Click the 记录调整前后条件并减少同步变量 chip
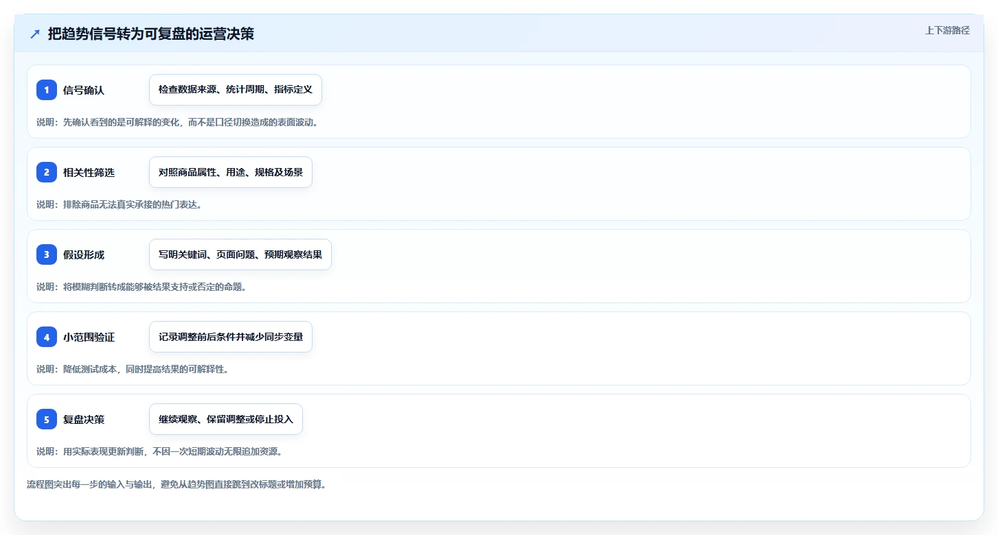 (x=231, y=337)
